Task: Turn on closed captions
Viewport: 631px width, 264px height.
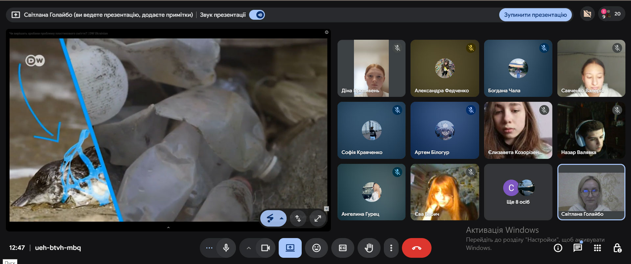Action: coord(342,248)
